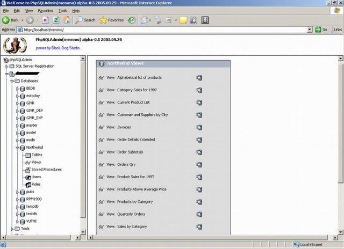Click the action icon for Products Above Average Price

pos(199,189)
